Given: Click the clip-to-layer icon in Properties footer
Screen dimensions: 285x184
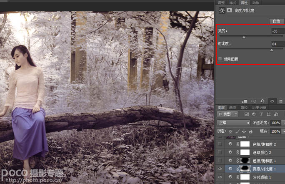Looking at the screenshot, I should (245, 101).
